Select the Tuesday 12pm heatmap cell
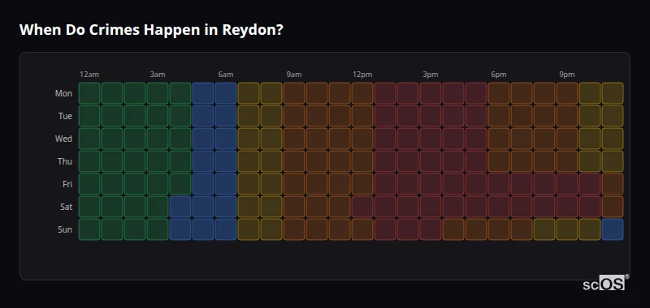Viewport: 650px width, 308px height. pos(362,116)
